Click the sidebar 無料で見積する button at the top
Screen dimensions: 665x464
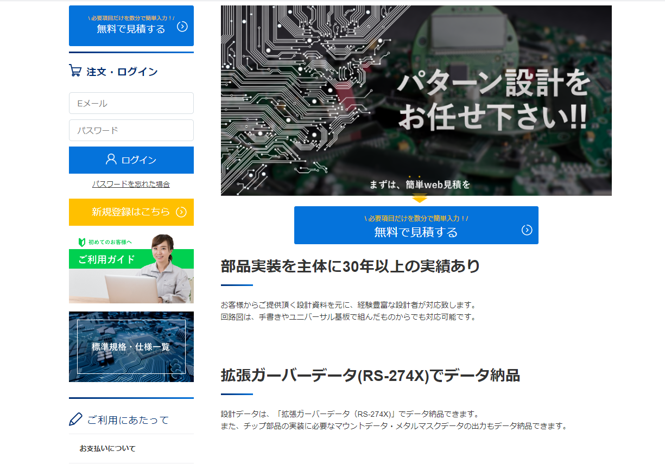[x=131, y=26]
